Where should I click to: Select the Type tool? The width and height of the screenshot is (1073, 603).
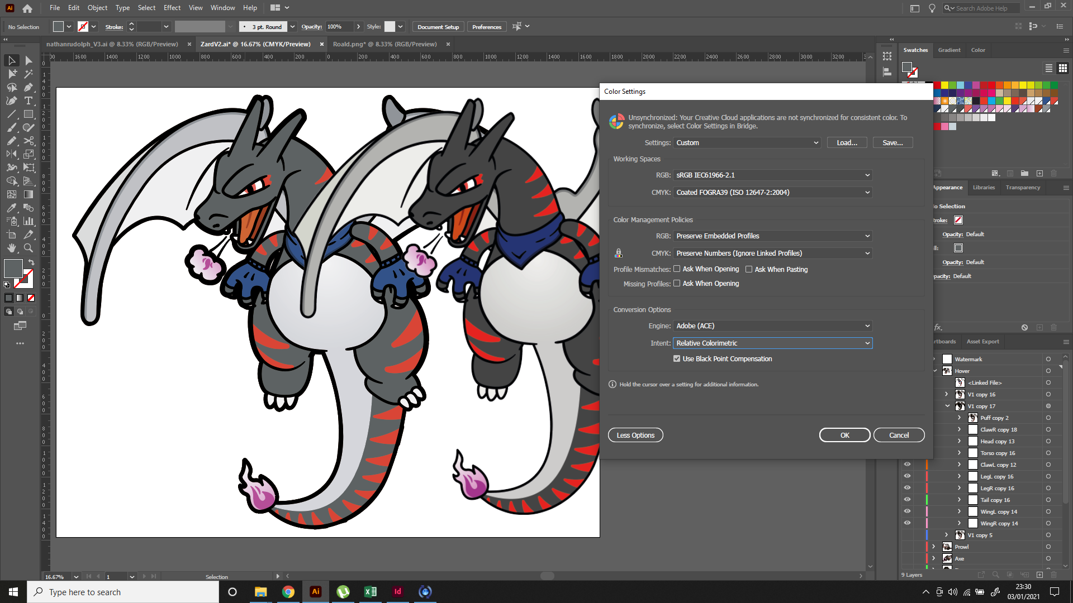coord(29,100)
